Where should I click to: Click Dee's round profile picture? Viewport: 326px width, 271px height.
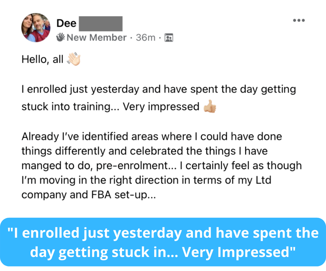pos(36,28)
